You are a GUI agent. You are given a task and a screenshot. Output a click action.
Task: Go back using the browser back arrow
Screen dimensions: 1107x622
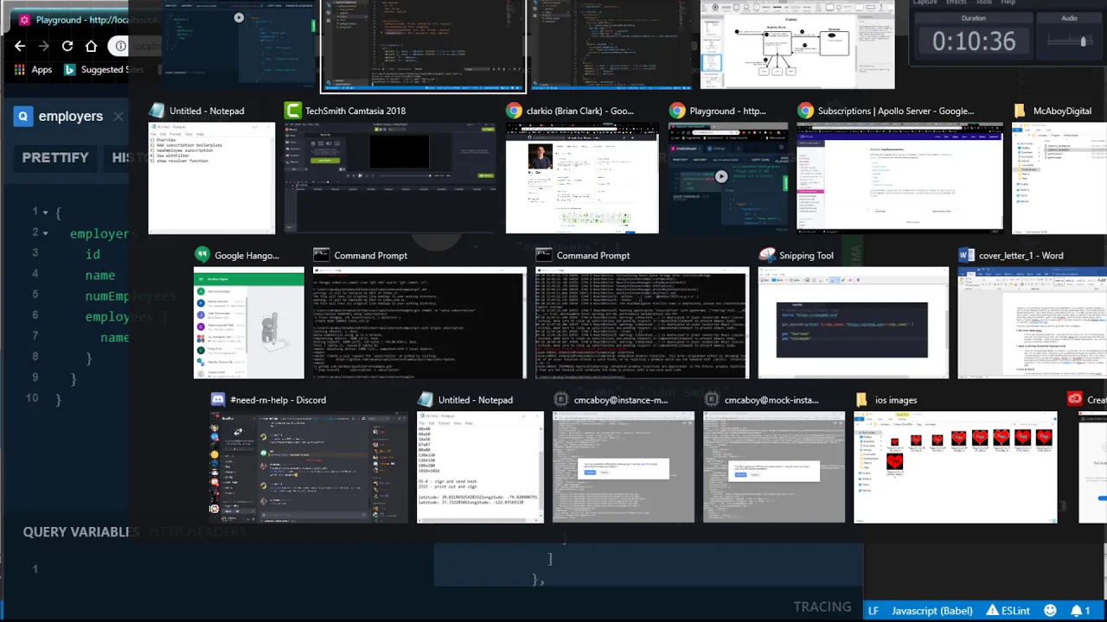tap(20, 46)
